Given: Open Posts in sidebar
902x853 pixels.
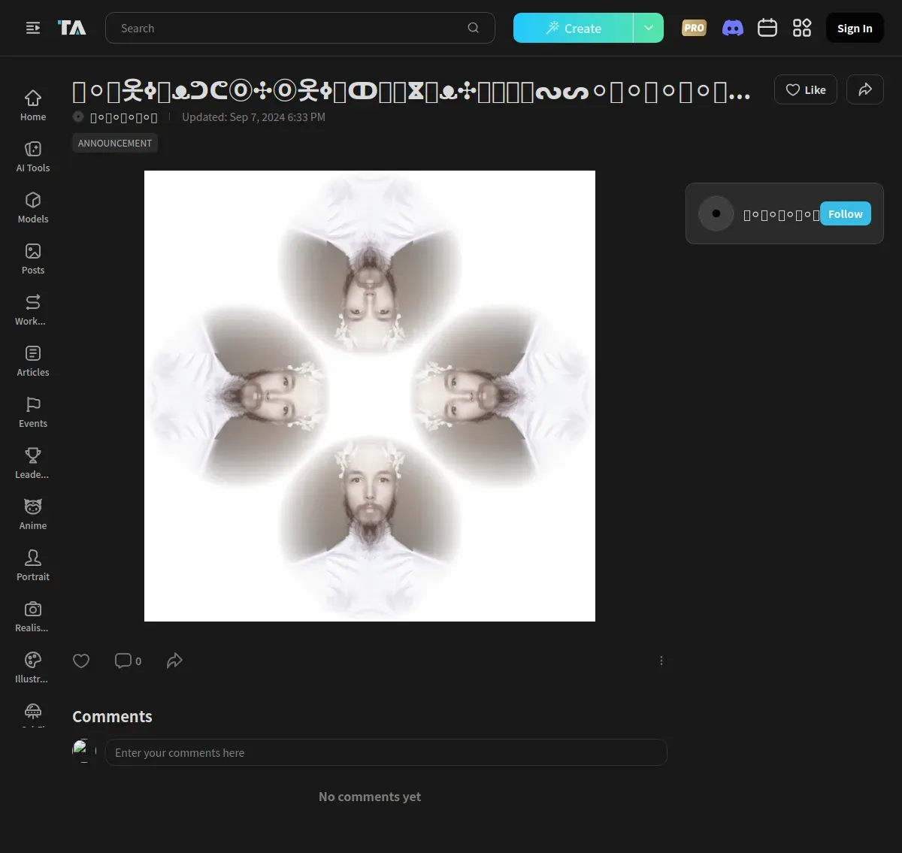Looking at the screenshot, I should [33, 259].
